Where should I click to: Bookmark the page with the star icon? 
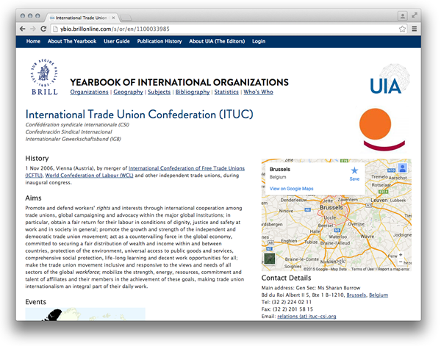click(x=403, y=29)
